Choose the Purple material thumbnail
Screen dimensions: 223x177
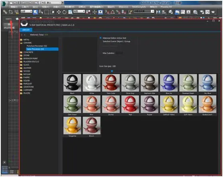(149, 104)
